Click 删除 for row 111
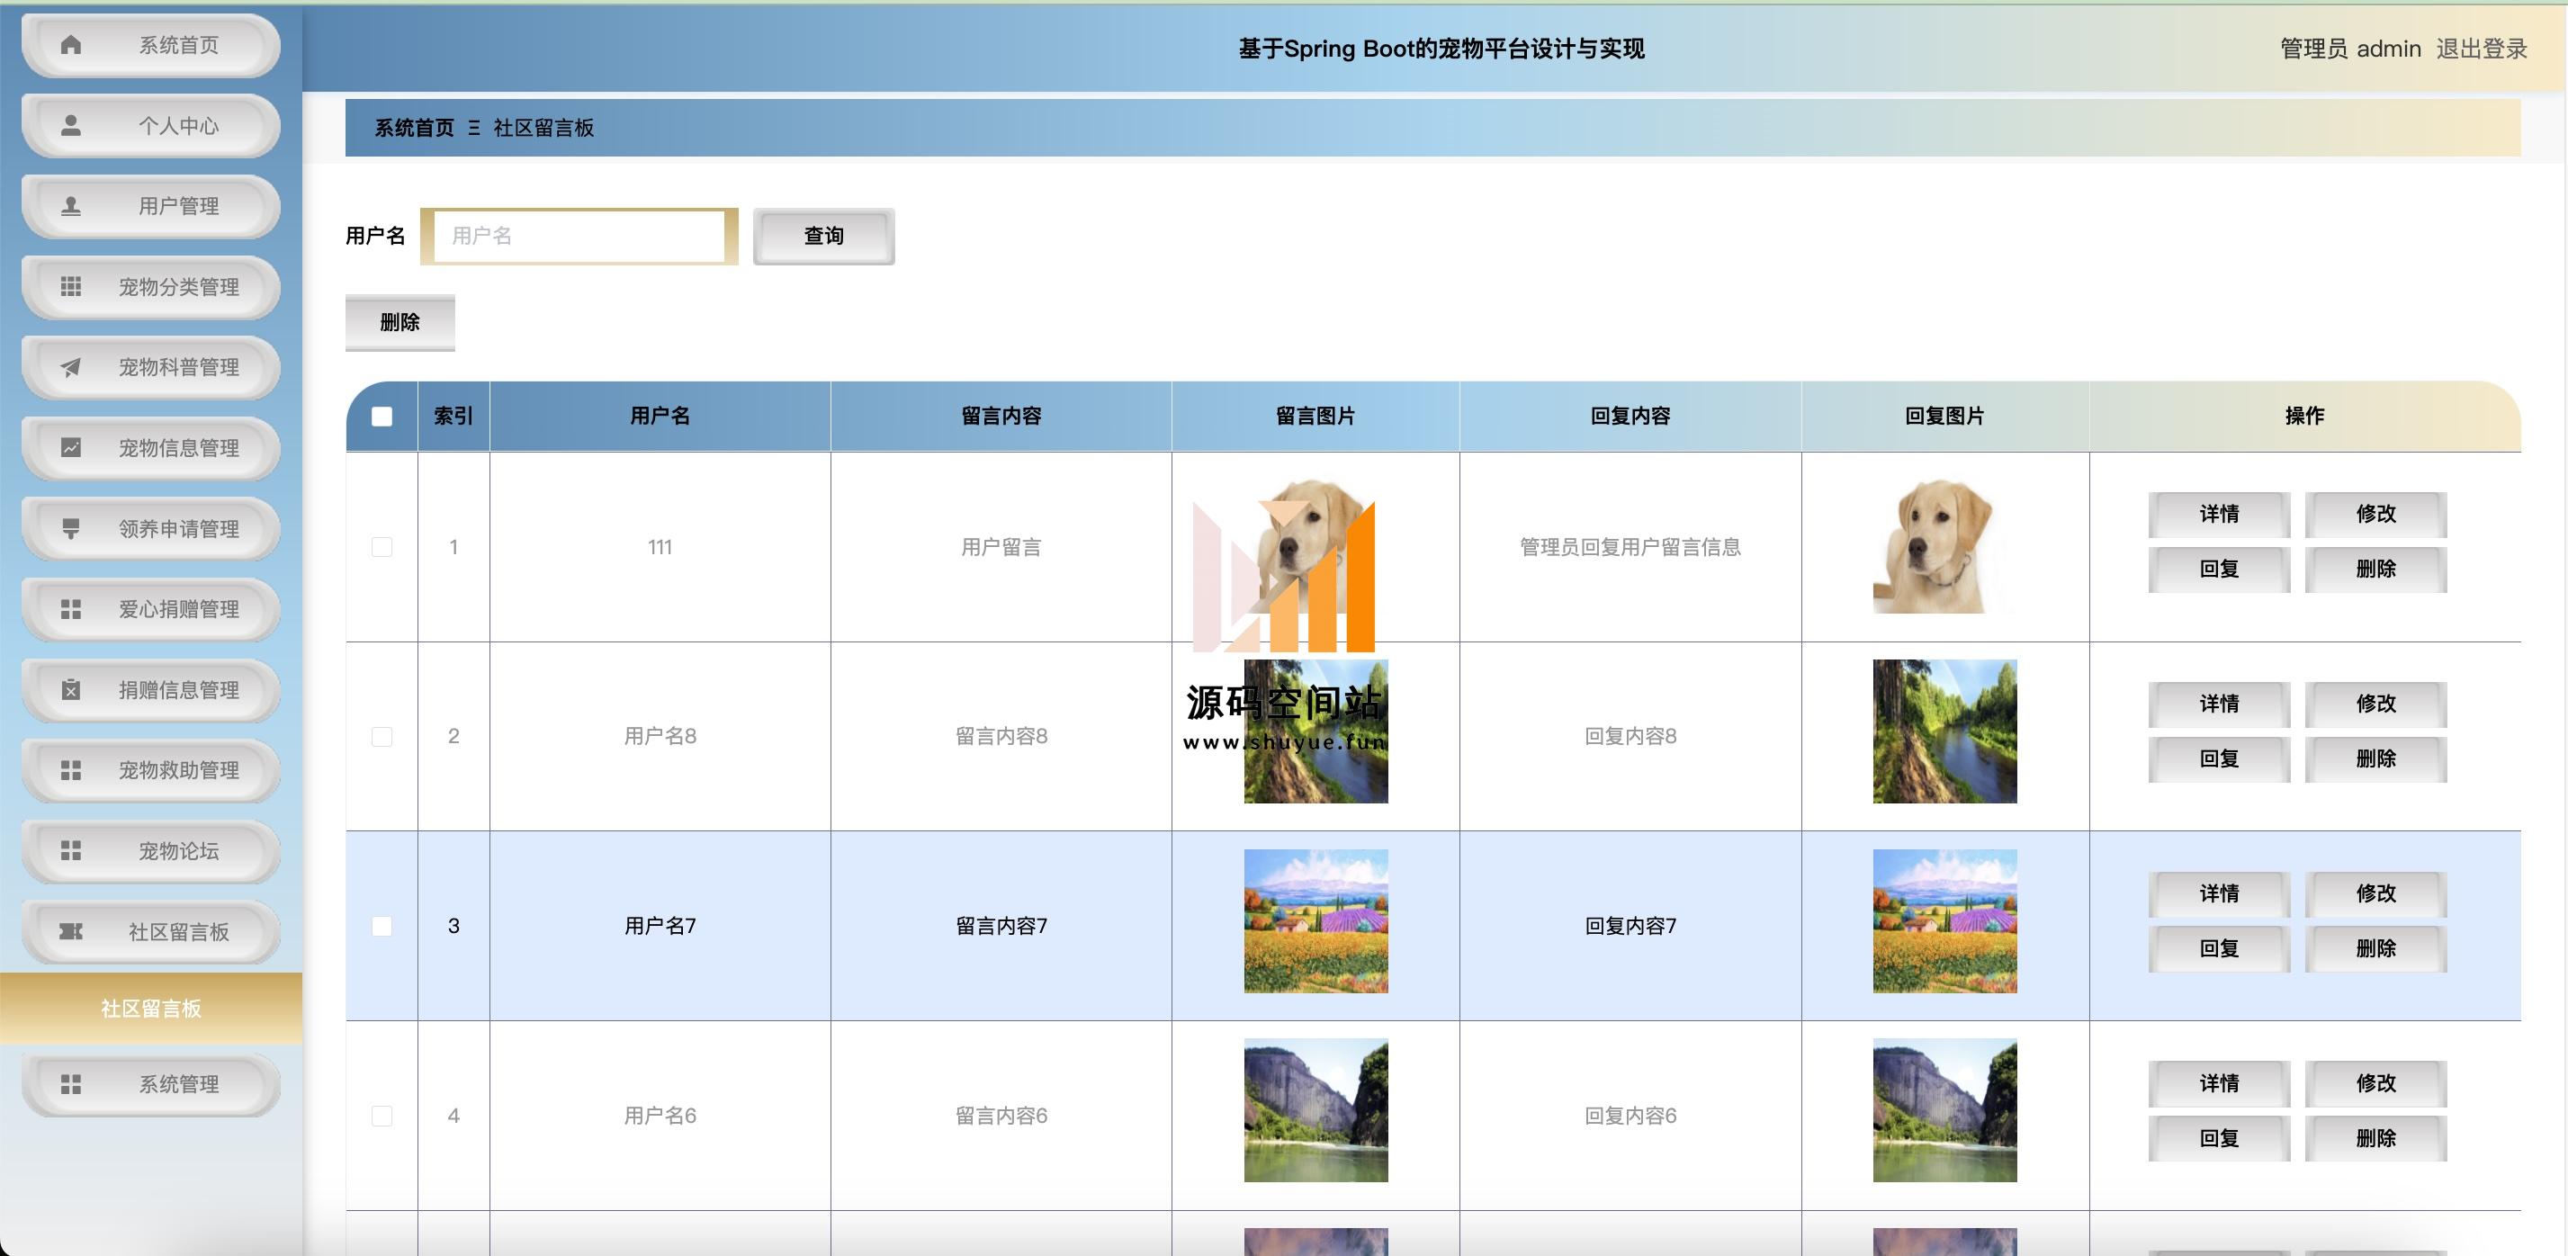2568x1256 pixels. click(x=2375, y=570)
